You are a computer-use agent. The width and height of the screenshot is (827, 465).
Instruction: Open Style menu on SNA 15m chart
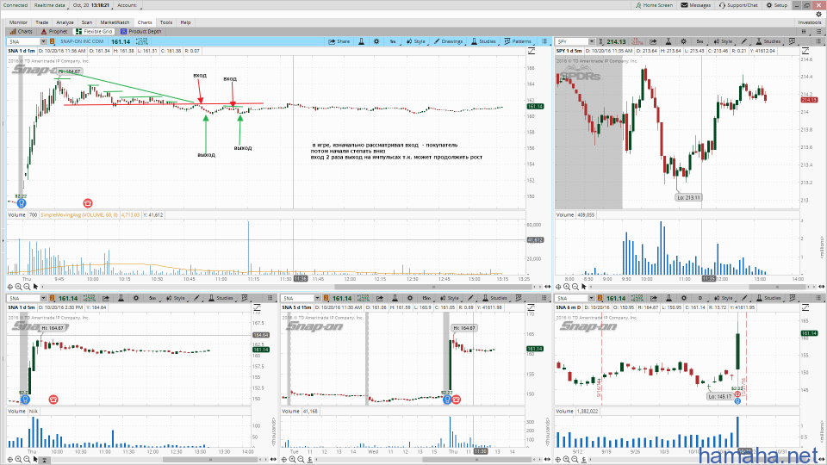450,298
